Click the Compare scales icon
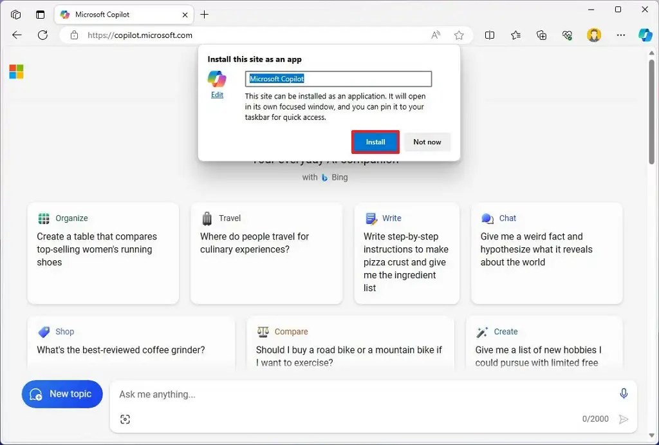This screenshot has height=445, width=659. pos(263,332)
